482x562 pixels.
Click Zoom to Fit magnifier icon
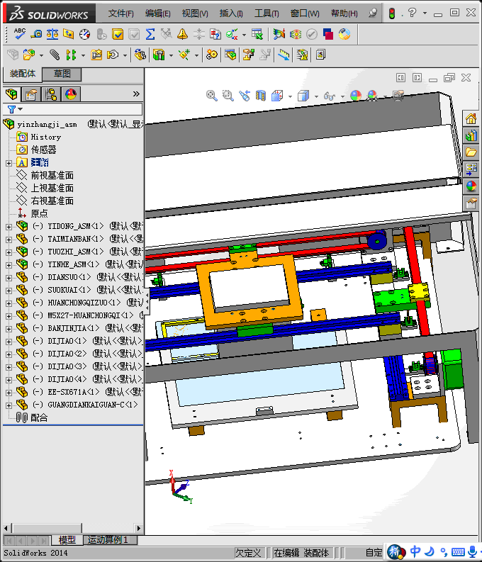[211, 96]
